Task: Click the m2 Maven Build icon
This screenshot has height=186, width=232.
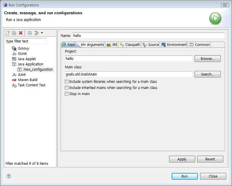Action: tap(14, 80)
